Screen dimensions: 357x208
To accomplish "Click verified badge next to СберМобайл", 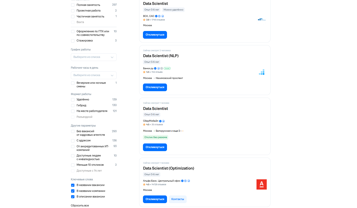I will coord(160,121).
